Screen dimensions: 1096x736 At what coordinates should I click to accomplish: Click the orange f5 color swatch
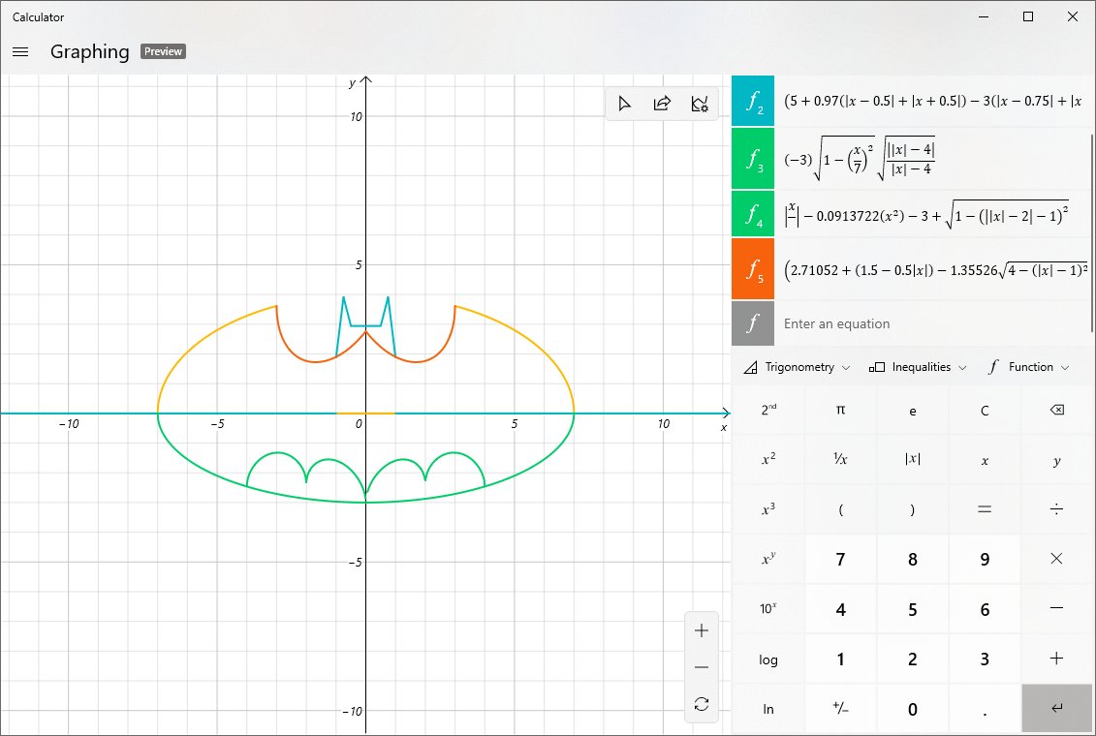pyautogui.click(x=753, y=269)
